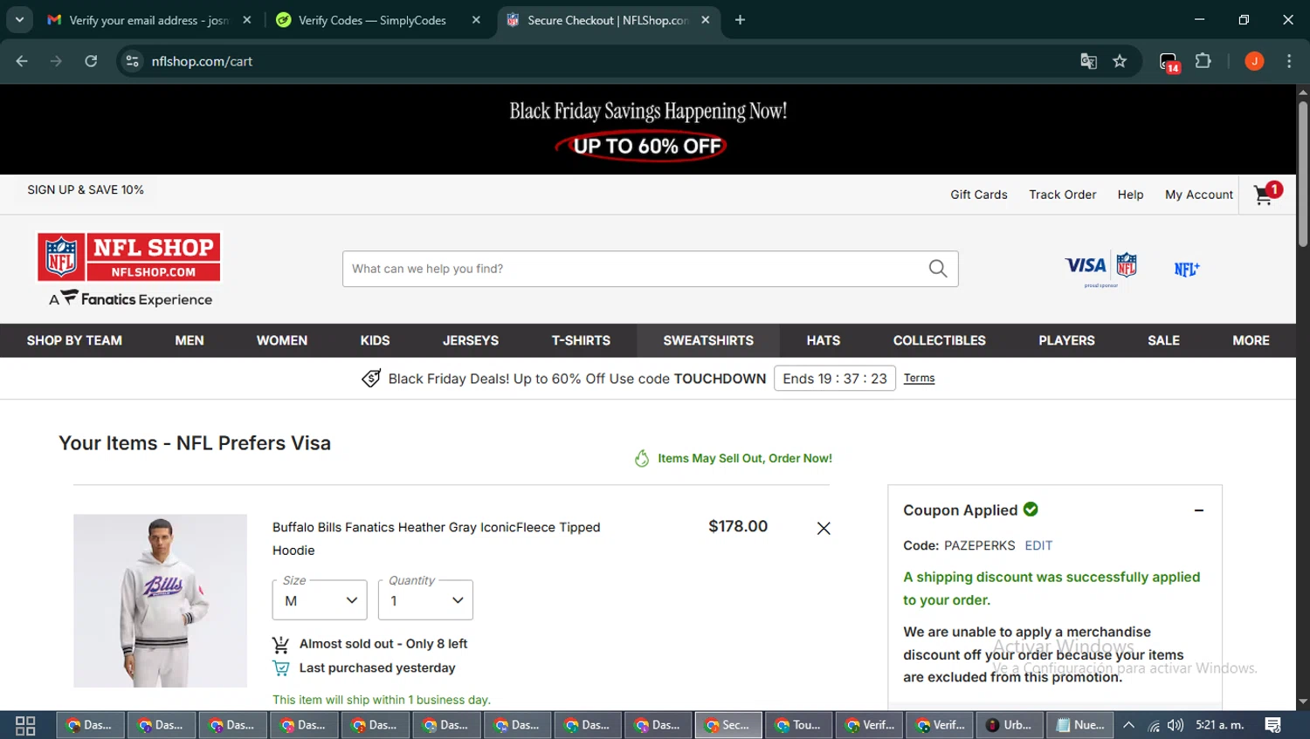Open the SALE menu
The image size is (1310, 739).
[1163, 340]
